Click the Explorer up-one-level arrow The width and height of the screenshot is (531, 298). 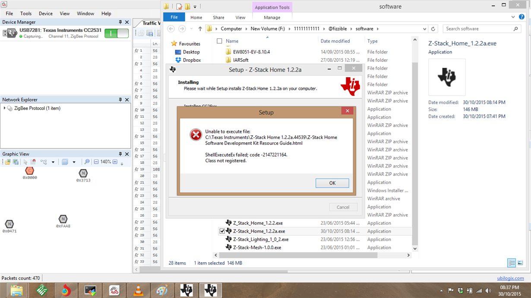[200, 29]
